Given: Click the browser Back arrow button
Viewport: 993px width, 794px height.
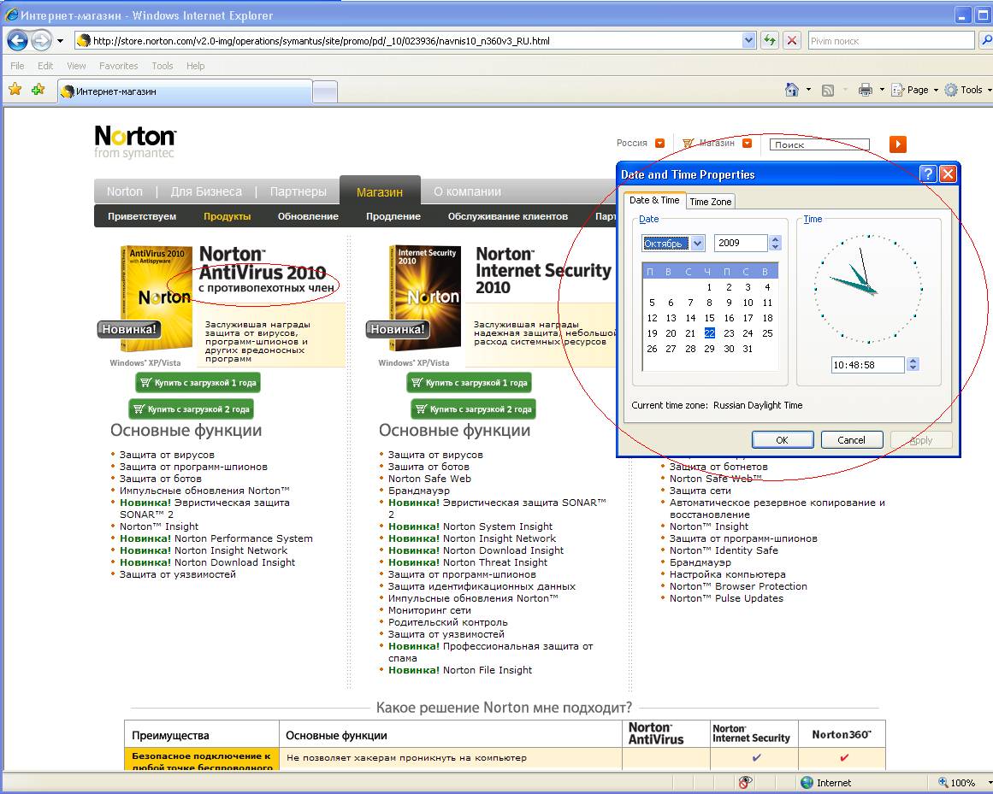Looking at the screenshot, I should point(17,40).
